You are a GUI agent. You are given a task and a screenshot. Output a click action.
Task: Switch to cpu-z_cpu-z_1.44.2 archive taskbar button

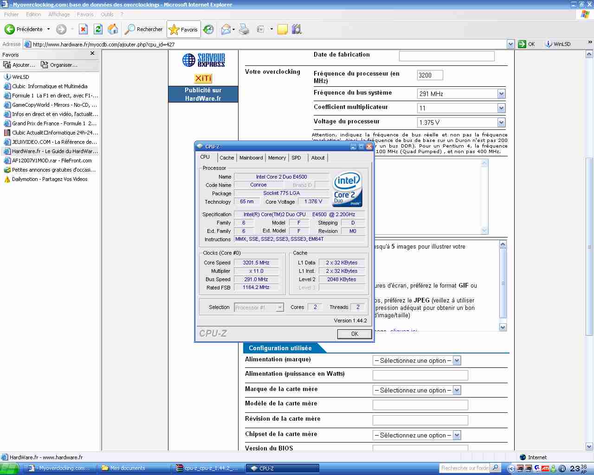(x=208, y=468)
